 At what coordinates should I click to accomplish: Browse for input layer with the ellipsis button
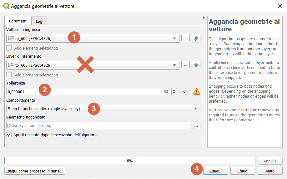[185, 38]
